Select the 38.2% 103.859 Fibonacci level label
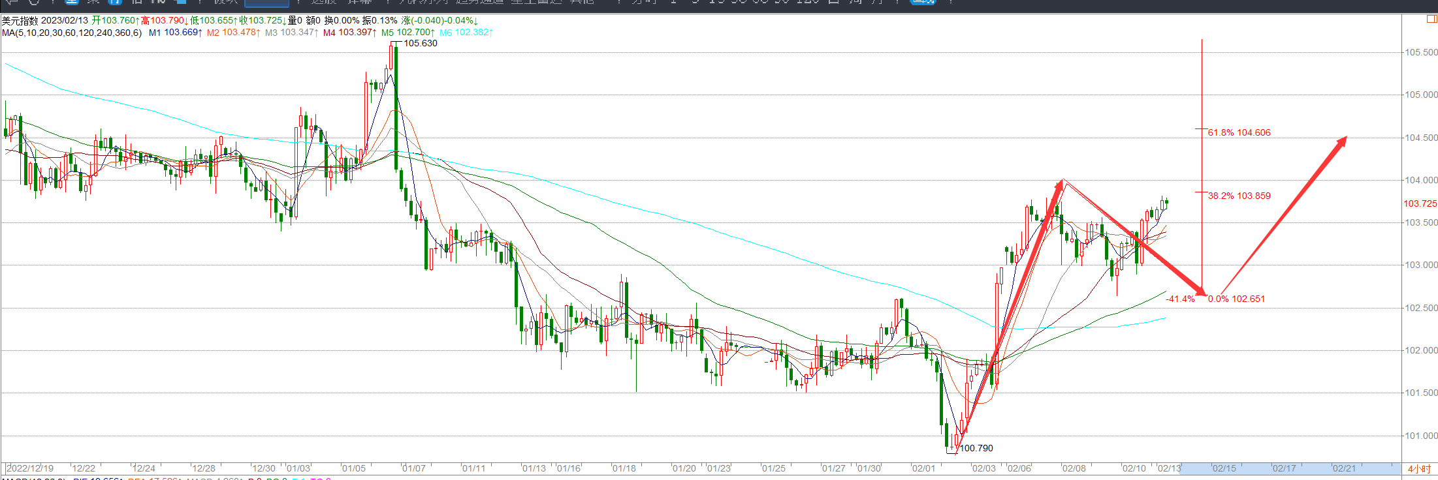The width and height of the screenshot is (1438, 480). [1239, 196]
